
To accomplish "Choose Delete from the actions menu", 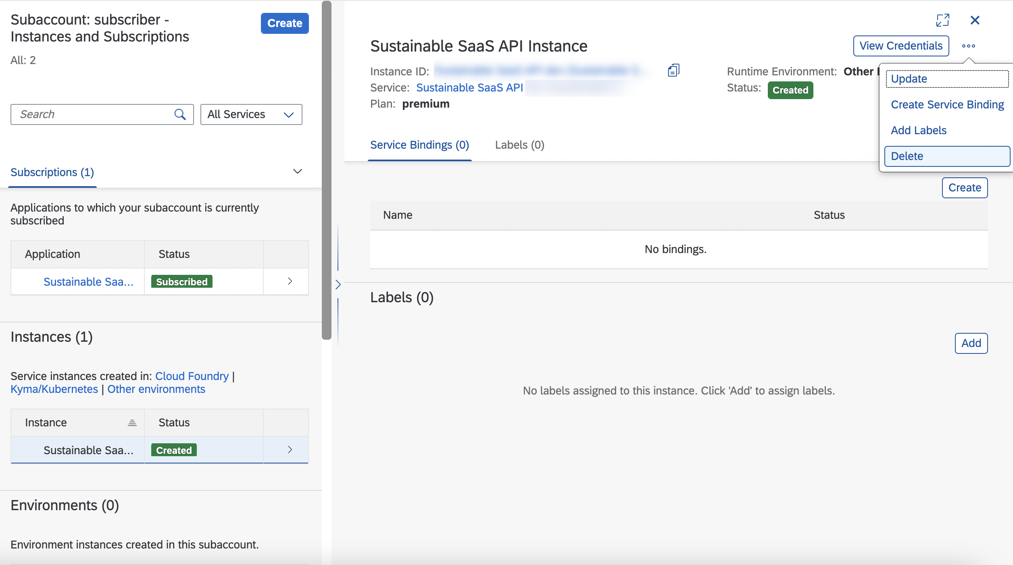I will (947, 156).
